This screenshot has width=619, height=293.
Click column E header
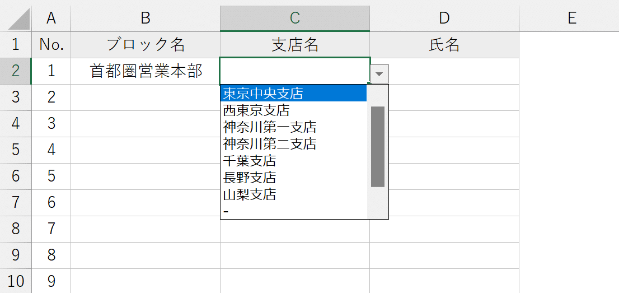coord(571,18)
